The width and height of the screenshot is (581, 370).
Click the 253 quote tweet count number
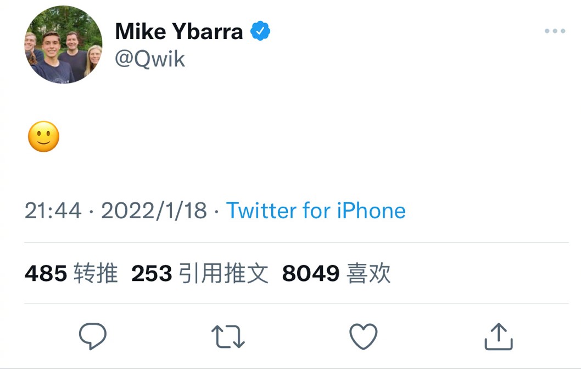(x=152, y=273)
